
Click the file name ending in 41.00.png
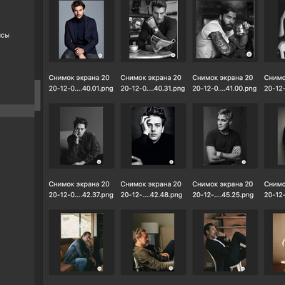pos(224,83)
